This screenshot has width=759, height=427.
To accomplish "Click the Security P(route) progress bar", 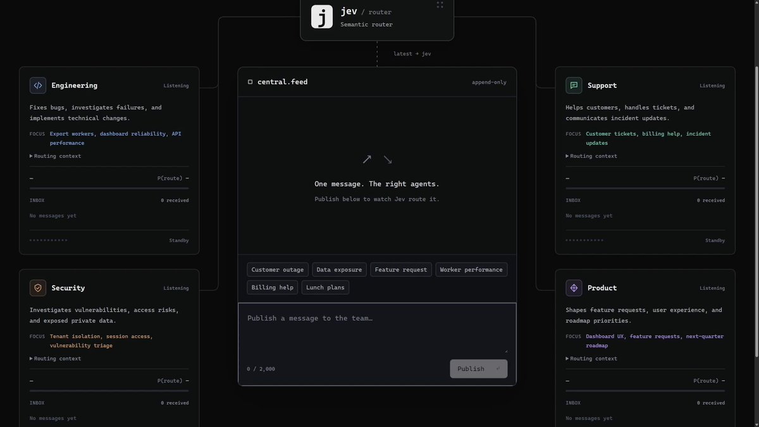I will point(109,391).
